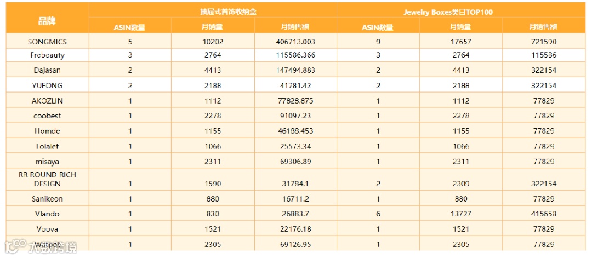The height and width of the screenshot is (258, 592).
Task: Select the Lolalet brand cell
Action: [x=47, y=146]
